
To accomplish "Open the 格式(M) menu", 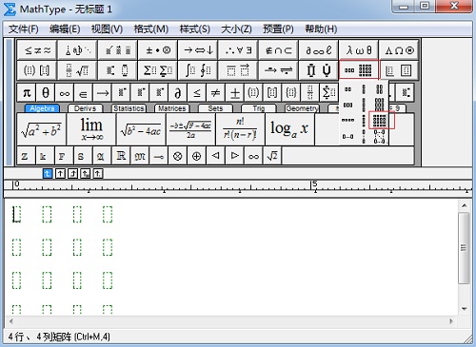I will pyautogui.click(x=150, y=29).
